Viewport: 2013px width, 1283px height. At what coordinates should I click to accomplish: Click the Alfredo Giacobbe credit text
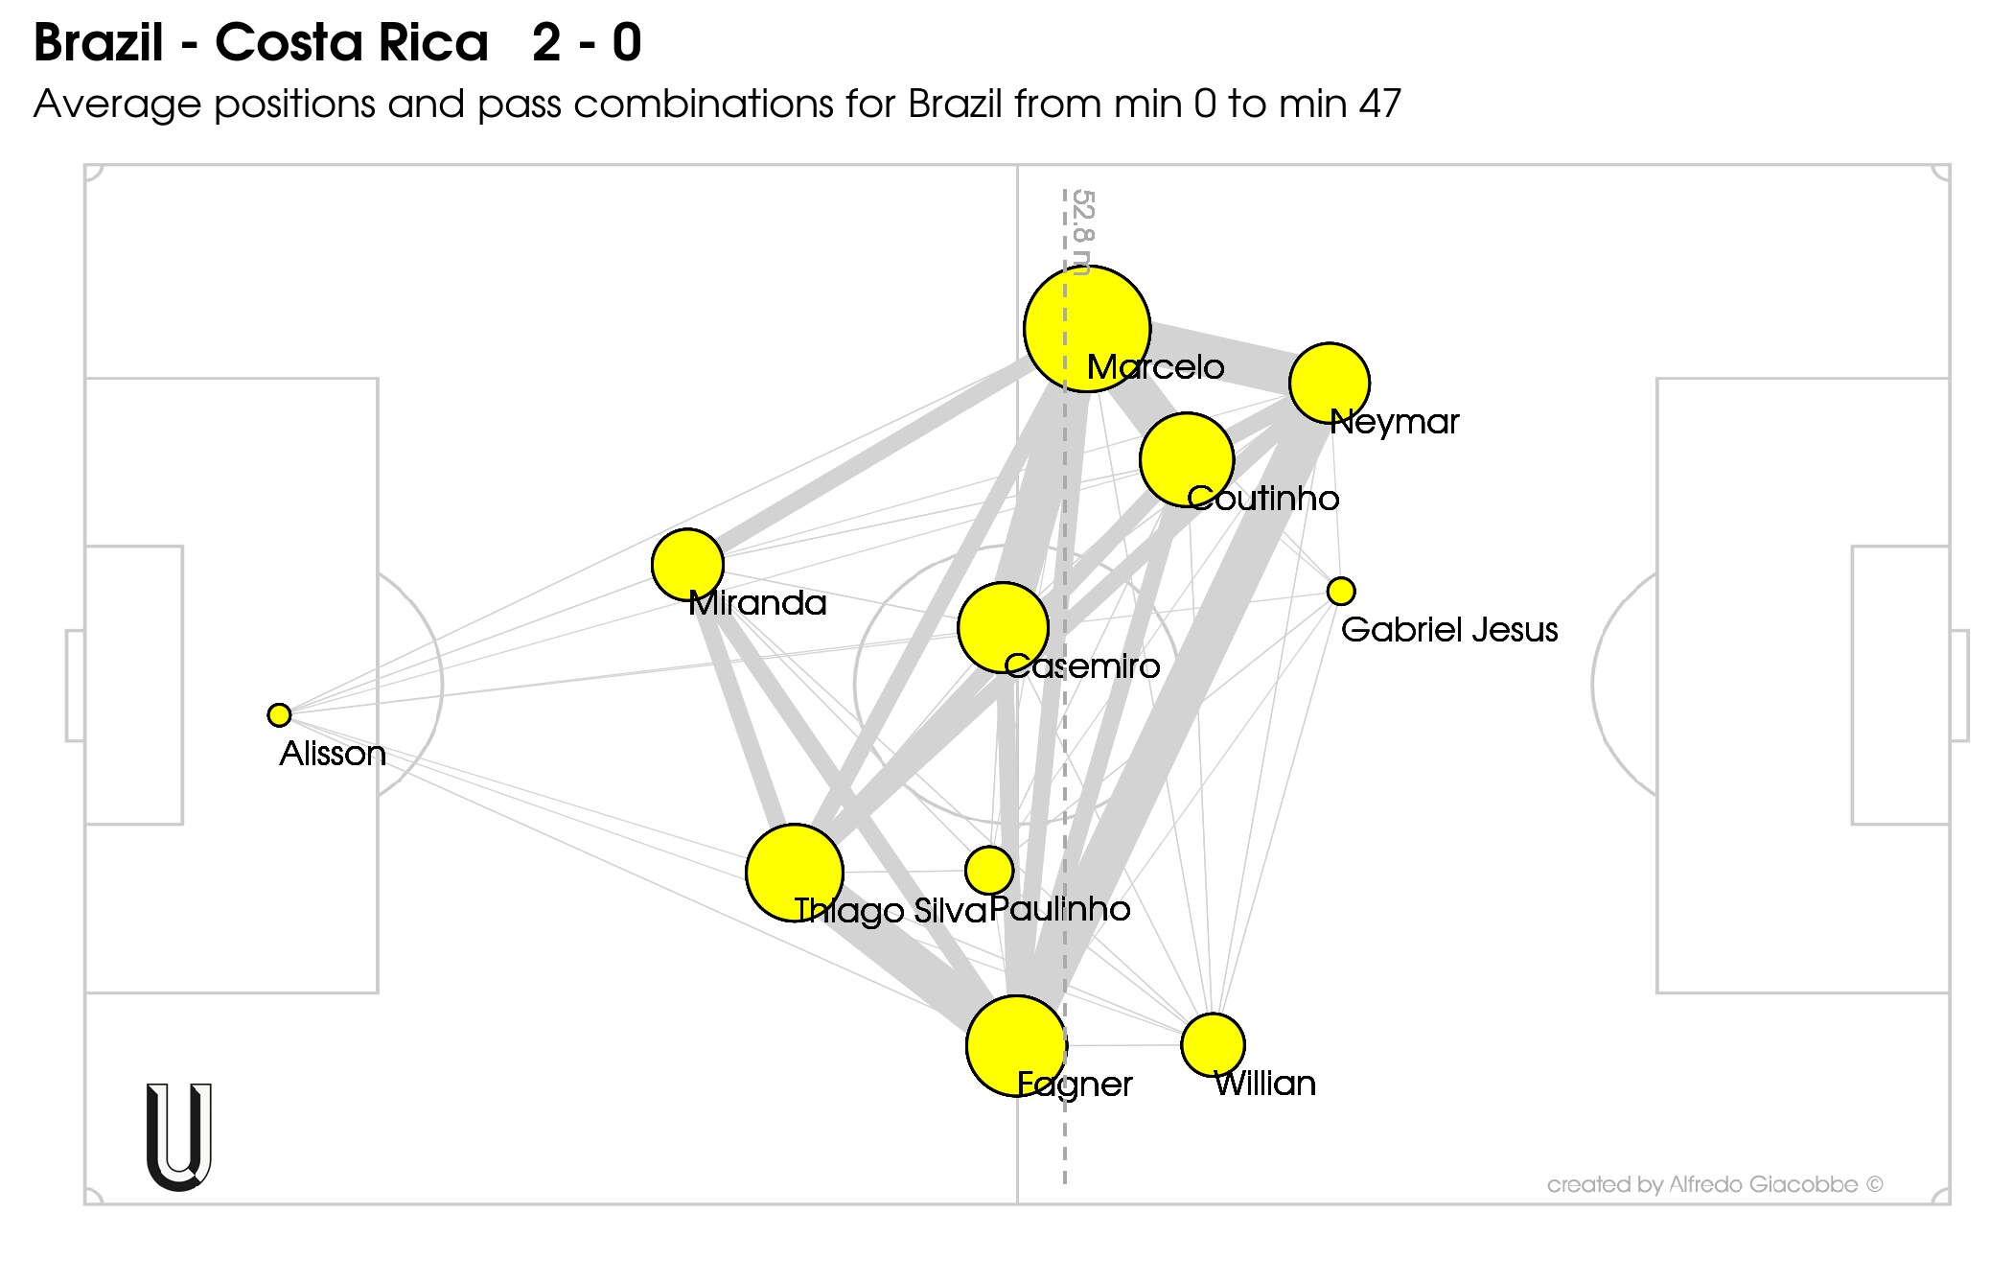point(1715,1184)
